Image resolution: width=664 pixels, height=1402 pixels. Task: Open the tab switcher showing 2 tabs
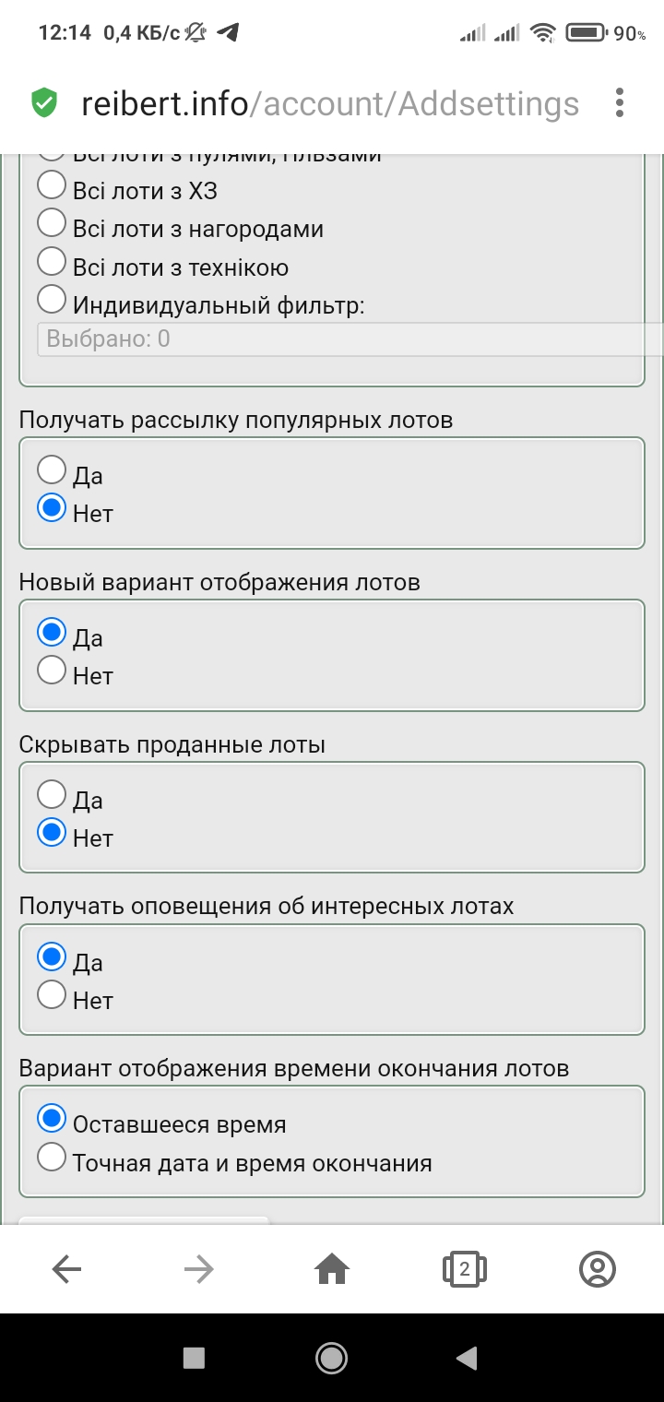[x=465, y=1270]
